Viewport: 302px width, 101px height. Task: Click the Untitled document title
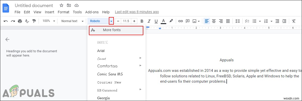point(34,6)
